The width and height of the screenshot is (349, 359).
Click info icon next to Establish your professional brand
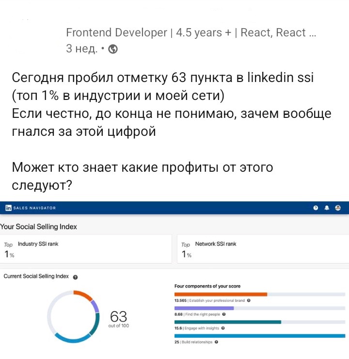[249, 301]
